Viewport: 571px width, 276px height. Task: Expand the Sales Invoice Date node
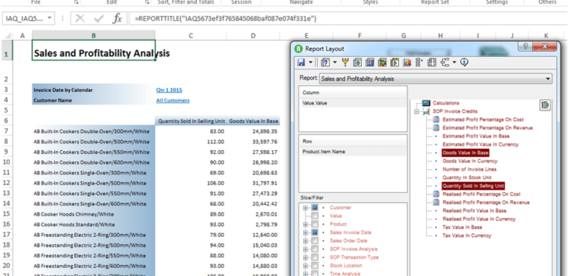[305, 233]
